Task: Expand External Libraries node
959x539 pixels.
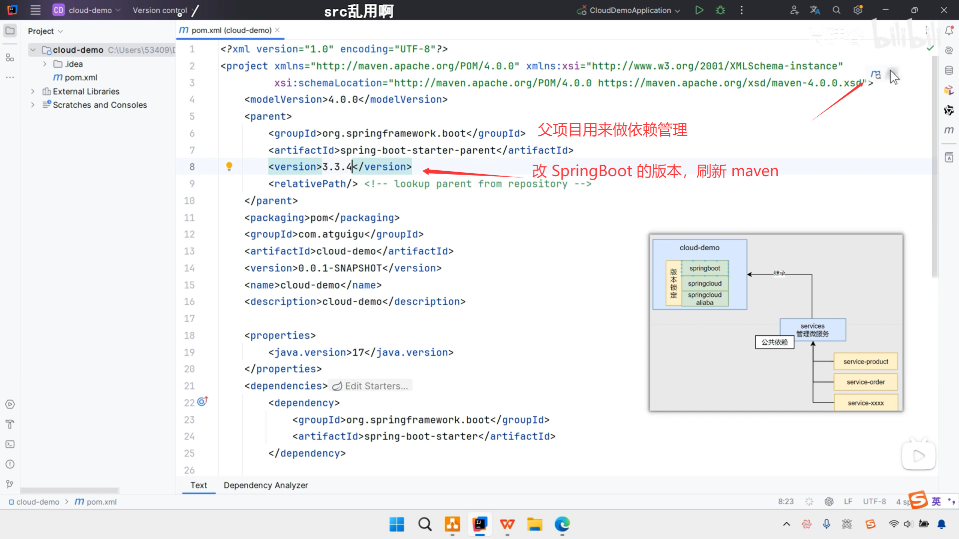Action: click(33, 91)
